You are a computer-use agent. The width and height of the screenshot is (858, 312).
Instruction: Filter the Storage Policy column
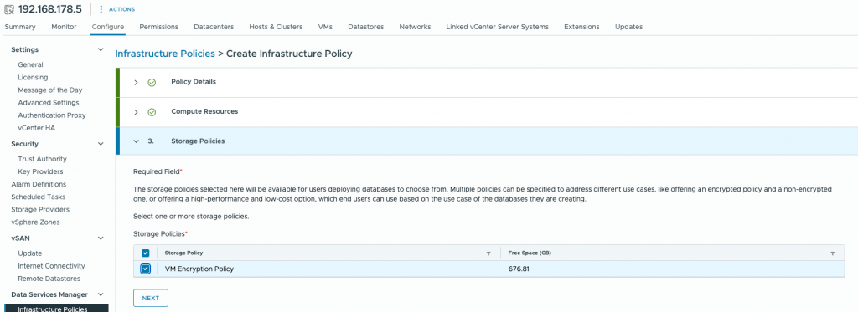(488, 253)
